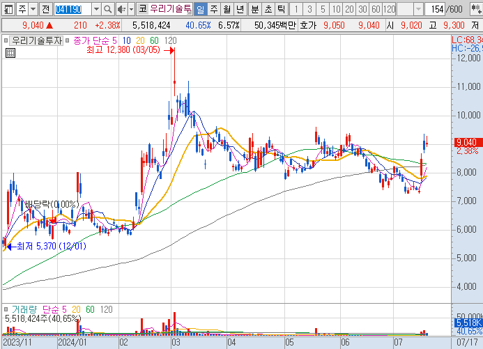Click the 주 stock type button
The width and height of the screenshot is (483, 349).
pos(22,9)
